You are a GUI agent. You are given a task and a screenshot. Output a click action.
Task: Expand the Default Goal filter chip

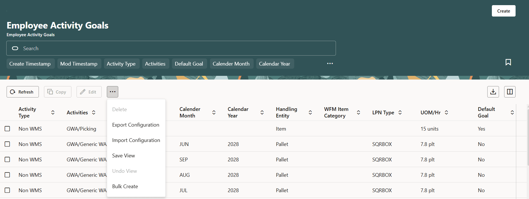(x=189, y=64)
